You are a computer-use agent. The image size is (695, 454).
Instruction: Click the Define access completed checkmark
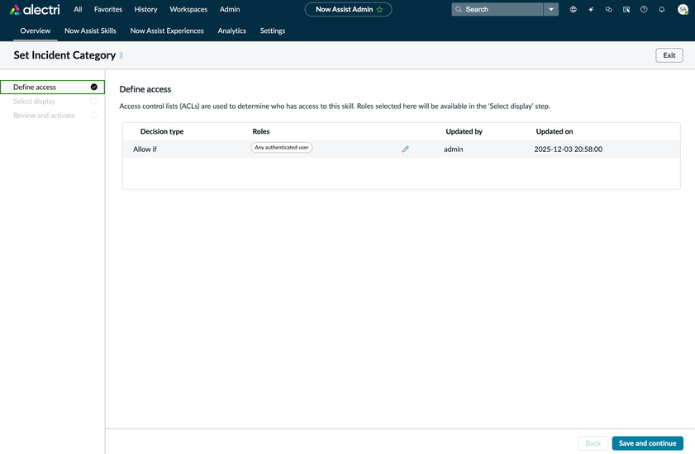(94, 87)
